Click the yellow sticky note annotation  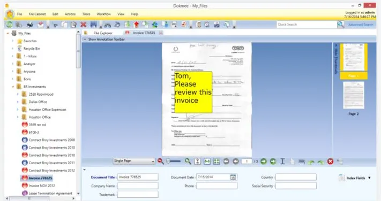coord(193,92)
